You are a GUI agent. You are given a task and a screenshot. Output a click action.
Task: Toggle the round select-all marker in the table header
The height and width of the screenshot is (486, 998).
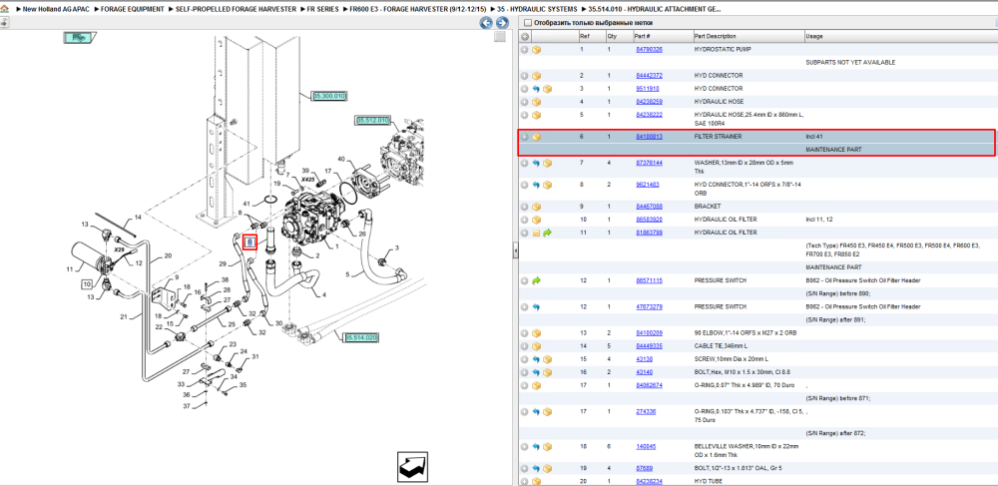pos(525,36)
